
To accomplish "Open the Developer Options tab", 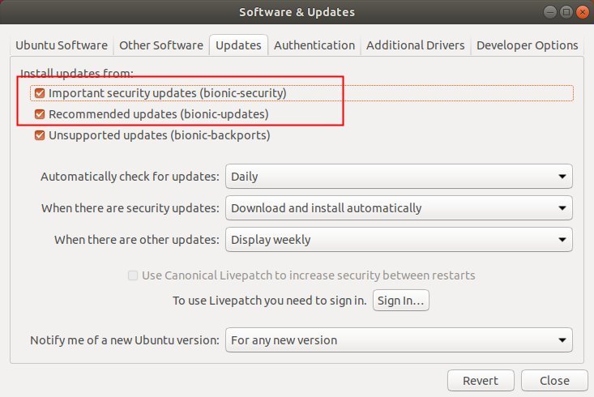I will (x=528, y=45).
